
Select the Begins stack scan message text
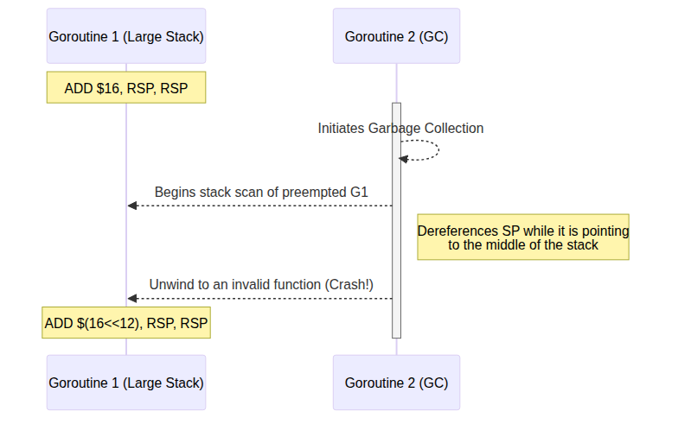261,192
